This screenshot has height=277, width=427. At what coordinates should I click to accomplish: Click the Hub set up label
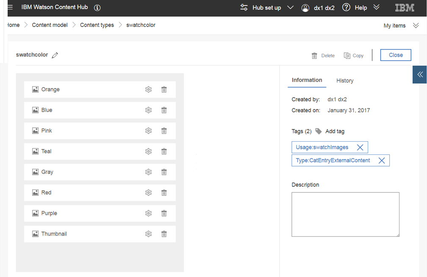pyautogui.click(x=266, y=8)
